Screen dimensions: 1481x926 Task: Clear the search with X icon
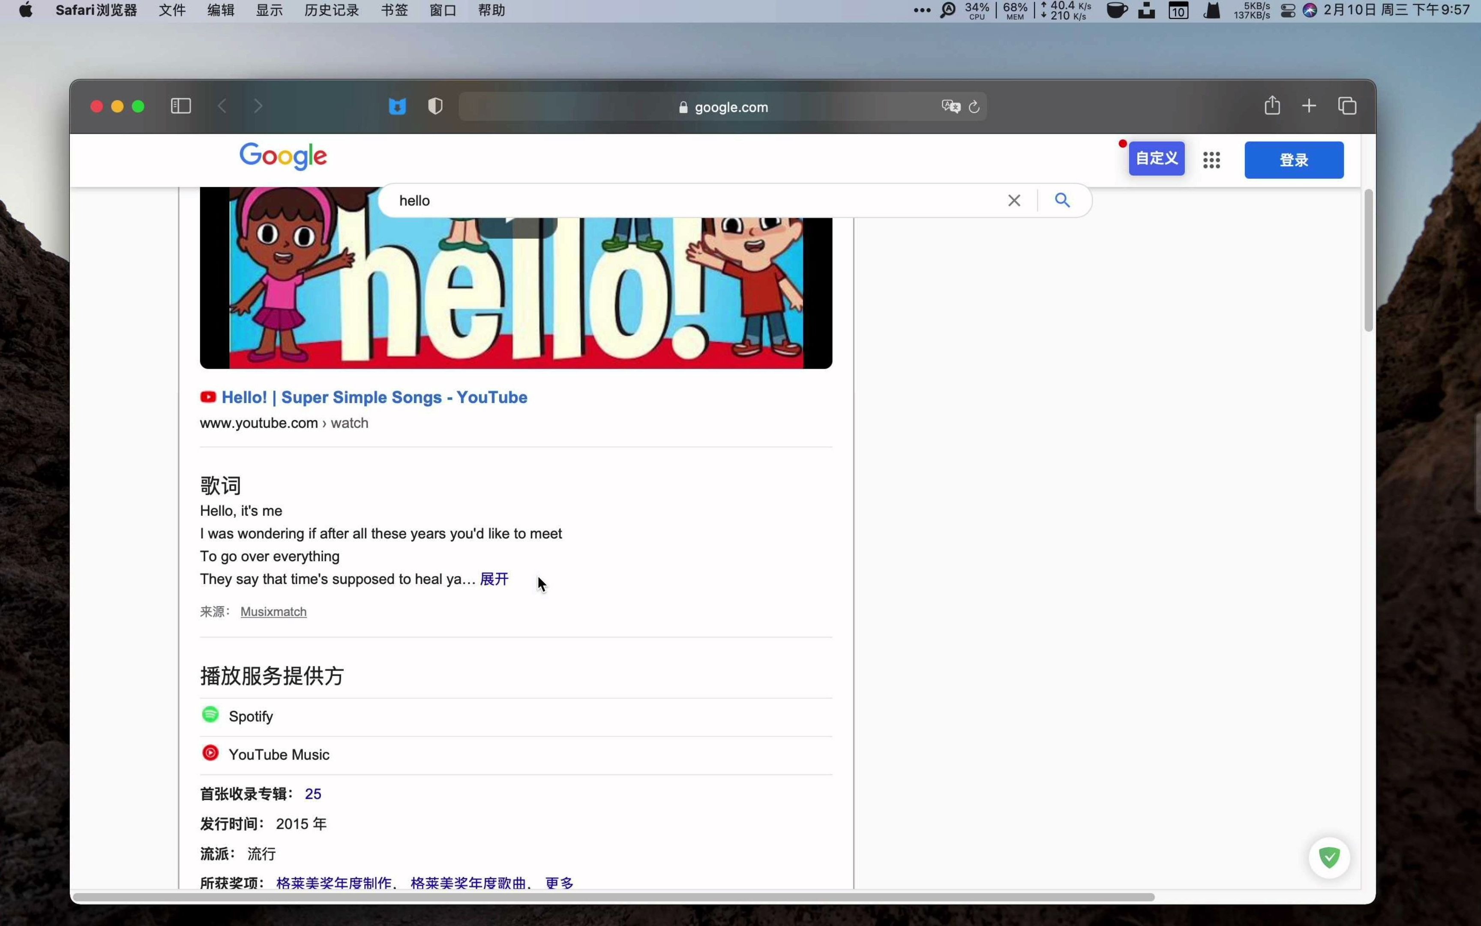click(1014, 200)
